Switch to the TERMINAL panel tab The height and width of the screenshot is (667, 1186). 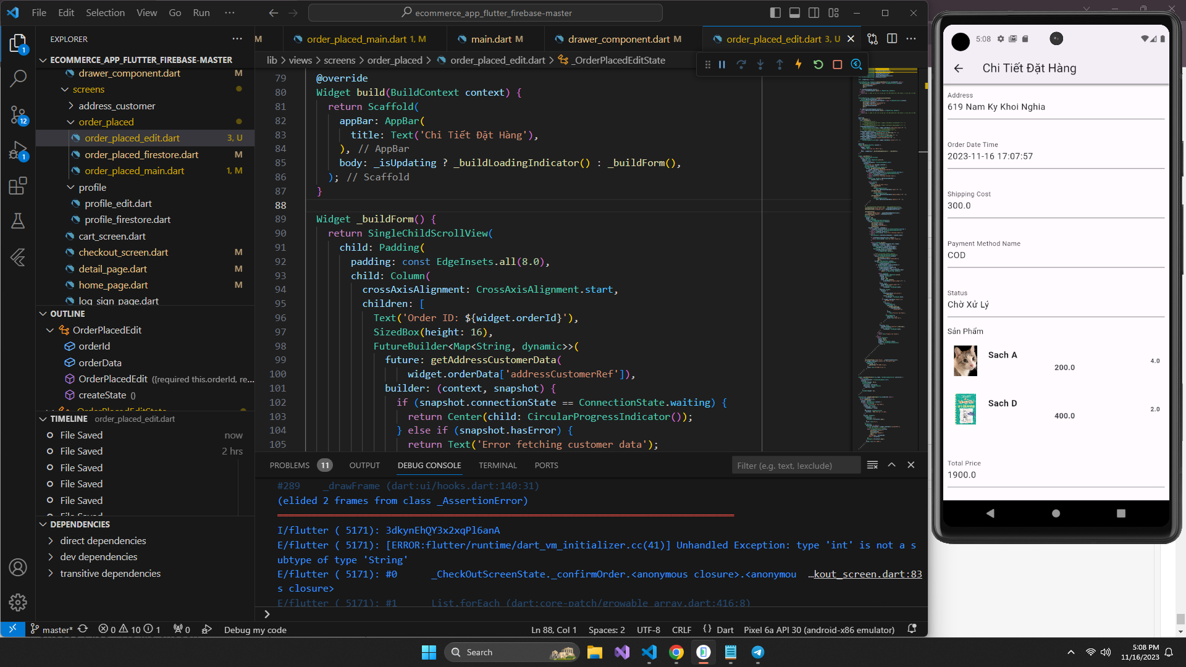[497, 466]
